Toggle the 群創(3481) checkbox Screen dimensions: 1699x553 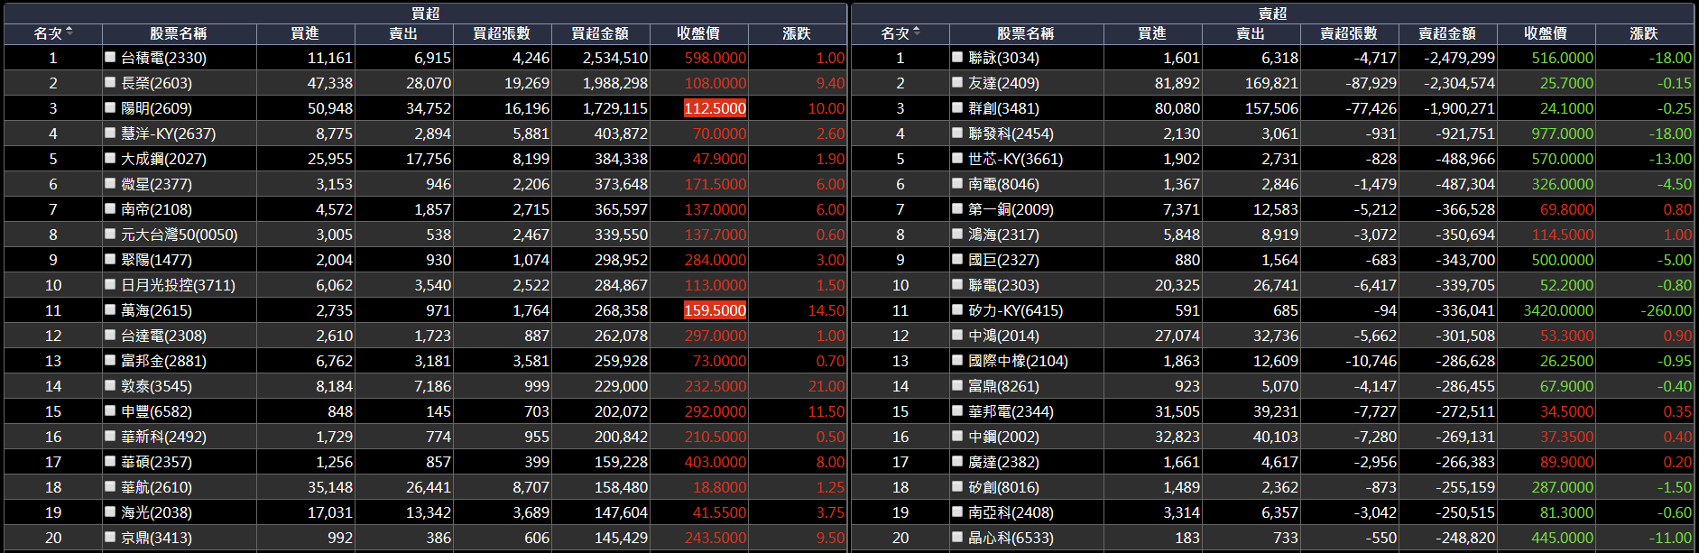pyautogui.click(x=957, y=107)
